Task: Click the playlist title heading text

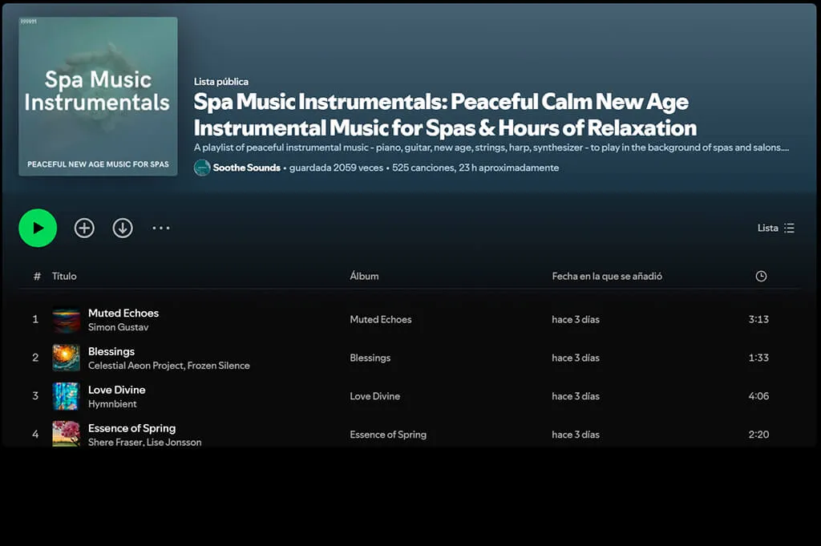Action: tap(445, 115)
